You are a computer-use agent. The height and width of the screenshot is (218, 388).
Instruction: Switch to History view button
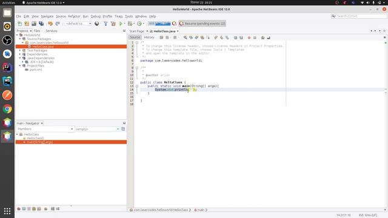149,38
